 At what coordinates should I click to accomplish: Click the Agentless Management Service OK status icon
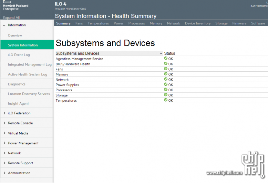coord(166,58)
